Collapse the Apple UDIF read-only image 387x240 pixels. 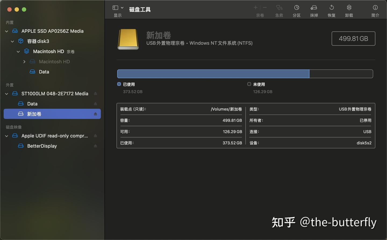(6, 136)
